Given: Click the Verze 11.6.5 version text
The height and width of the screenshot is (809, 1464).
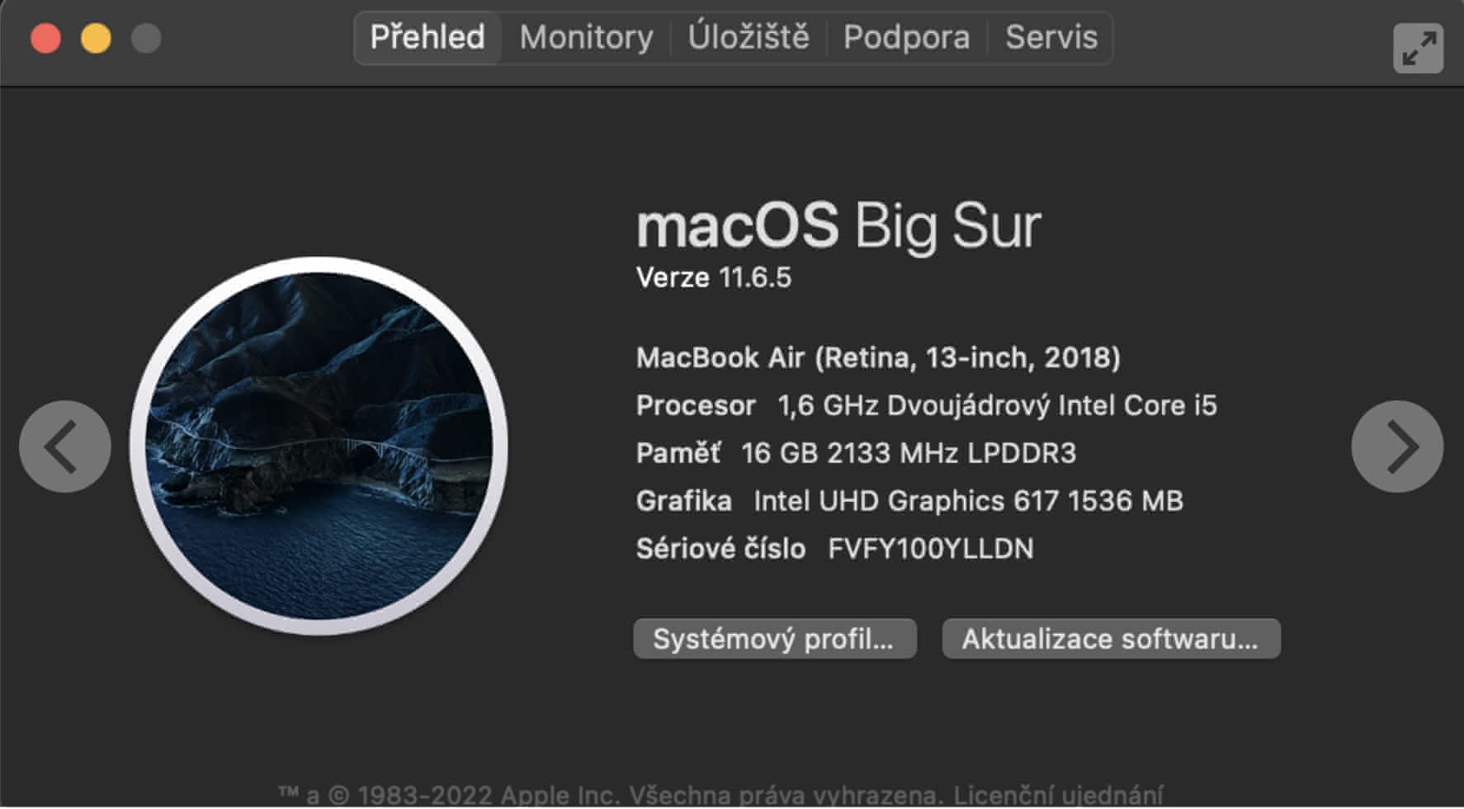Looking at the screenshot, I should click(x=713, y=277).
